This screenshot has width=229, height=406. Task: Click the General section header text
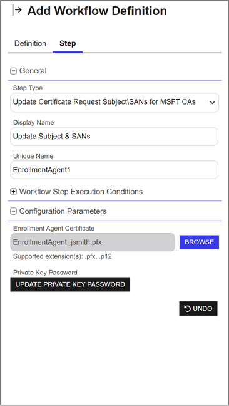pyautogui.click(x=33, y=71)
